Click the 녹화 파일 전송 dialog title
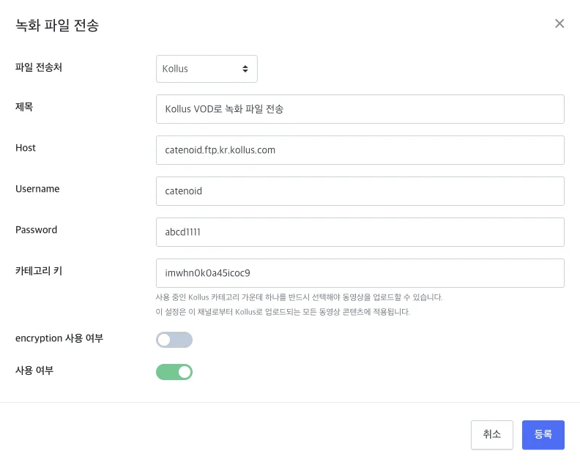Screen dimensions: 580x465 [x=57, y=25]
